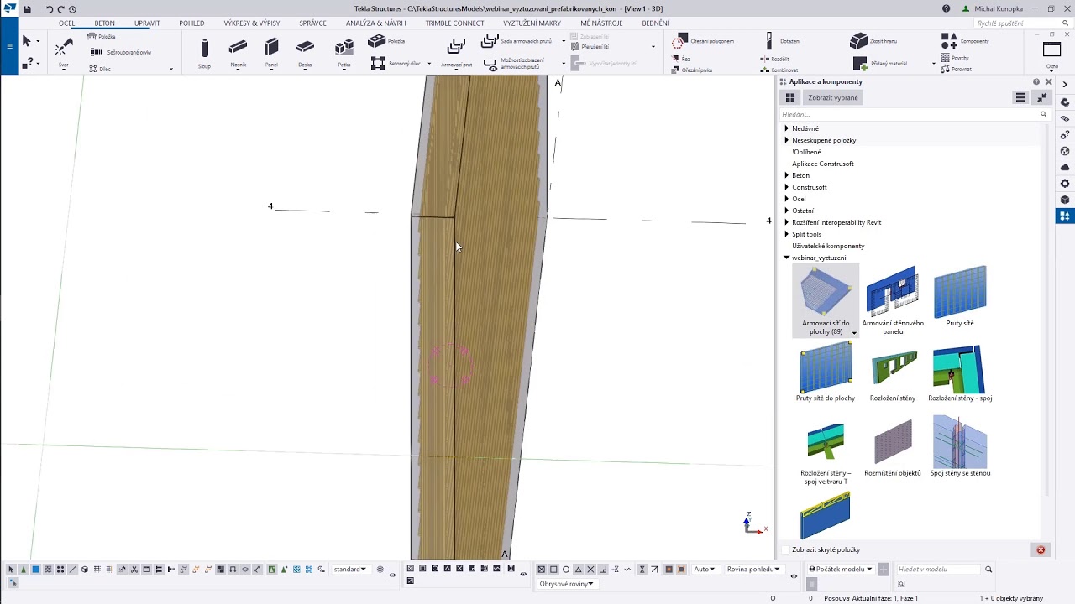Open the Rovina pohledu dropdown
This screenshot has width=1075, height=604.
(753, 569)
